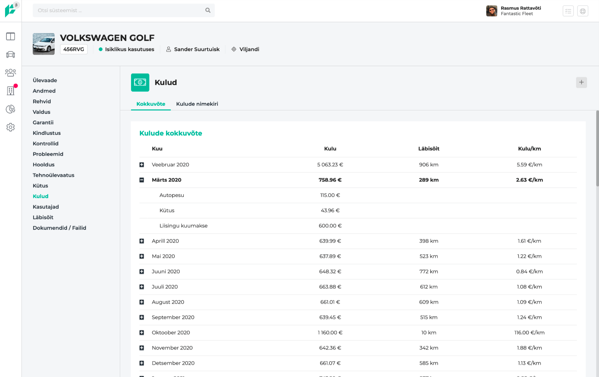Open Kontrollid in the side menu
Viewport: 599px width, 377px height.
point(46,143)
